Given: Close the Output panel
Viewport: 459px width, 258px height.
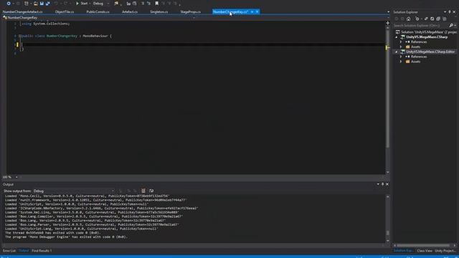Looking at the screenshot, I should tap(387, 184).
